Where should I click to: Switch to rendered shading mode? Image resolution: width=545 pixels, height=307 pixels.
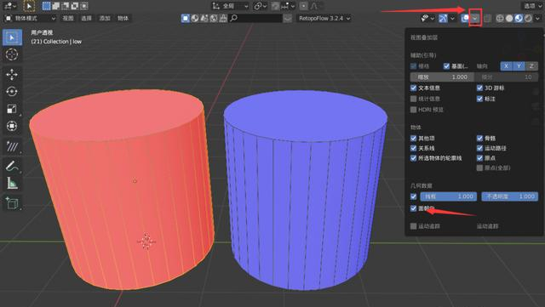528,18
